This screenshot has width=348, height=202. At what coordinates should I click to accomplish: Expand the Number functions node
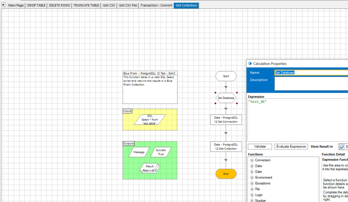[x=252, y=201]
